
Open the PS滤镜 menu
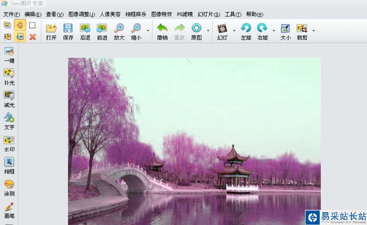coord(184,14)
